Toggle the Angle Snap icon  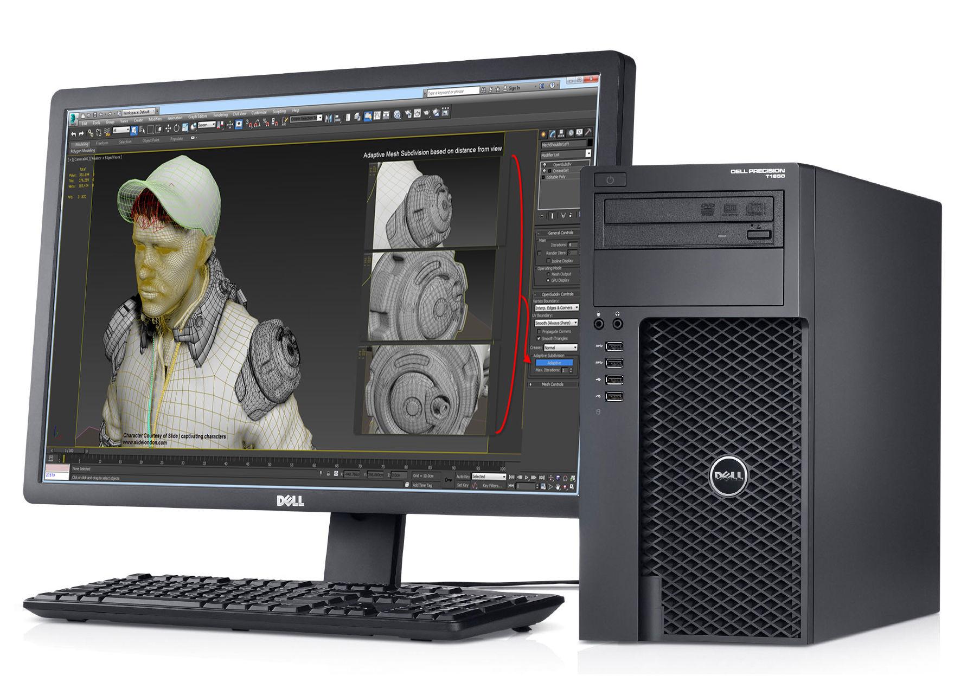point(257,123)
